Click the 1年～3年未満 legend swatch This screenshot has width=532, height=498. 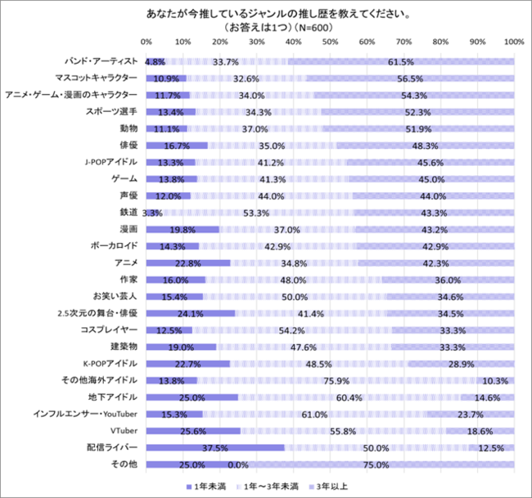click(238, 487)
